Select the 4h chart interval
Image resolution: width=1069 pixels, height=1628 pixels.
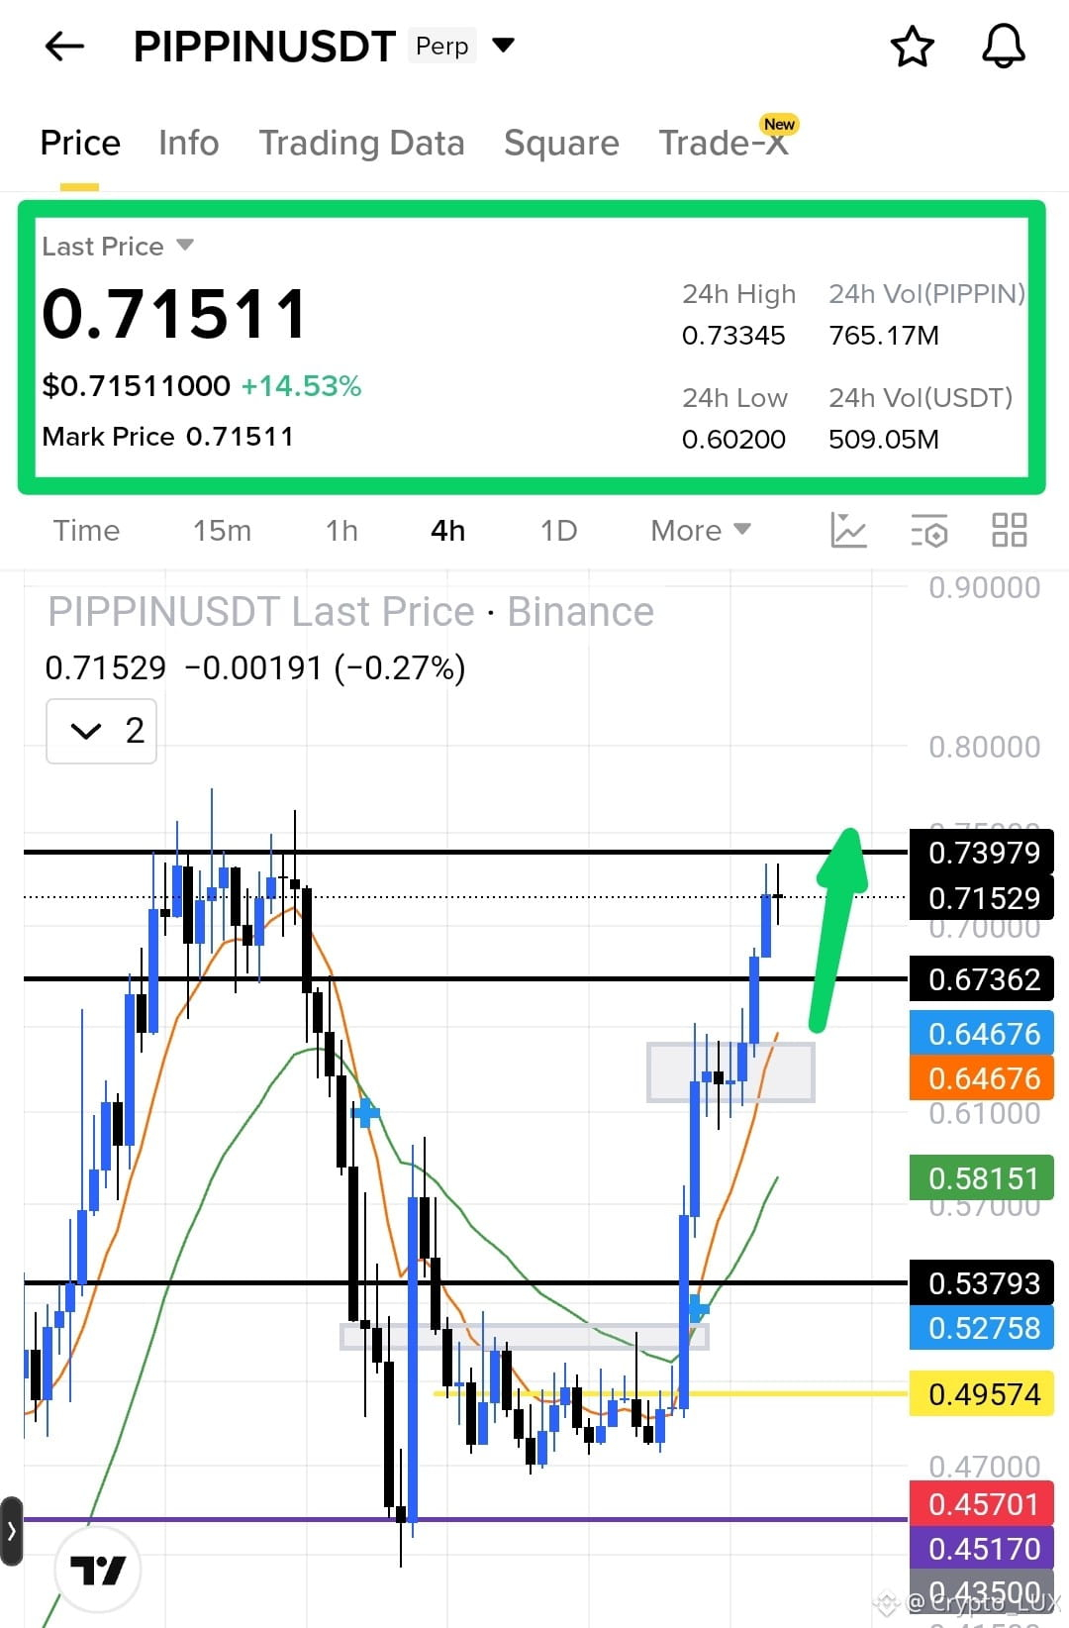pos(447,531)
